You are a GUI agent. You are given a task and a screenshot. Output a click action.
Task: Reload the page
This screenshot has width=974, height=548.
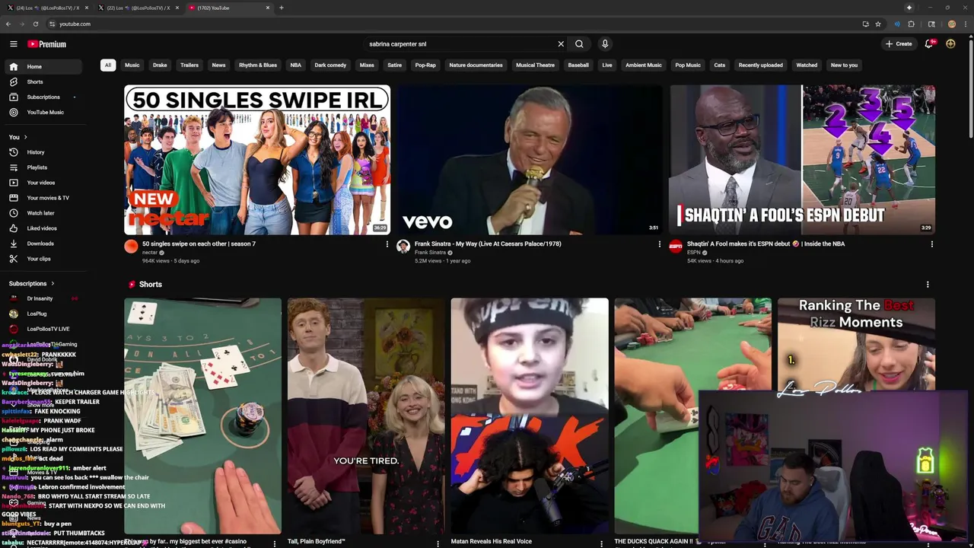pyautogui.click(x=35, y=24)
